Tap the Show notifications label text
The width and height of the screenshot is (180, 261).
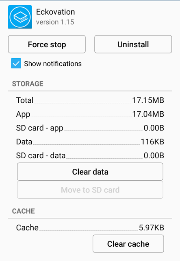53,64
